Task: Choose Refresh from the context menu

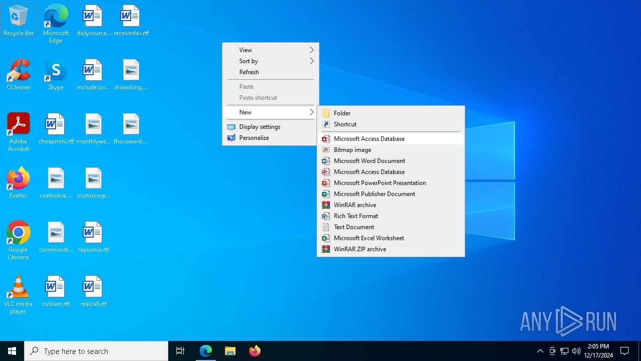Action: (270, 72)
